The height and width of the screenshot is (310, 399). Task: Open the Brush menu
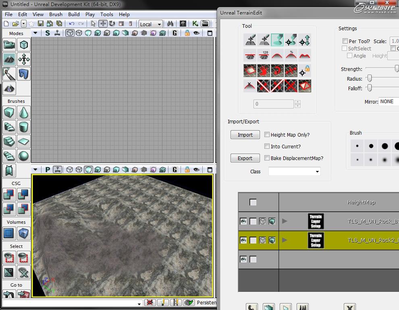[x=56, y=14]
